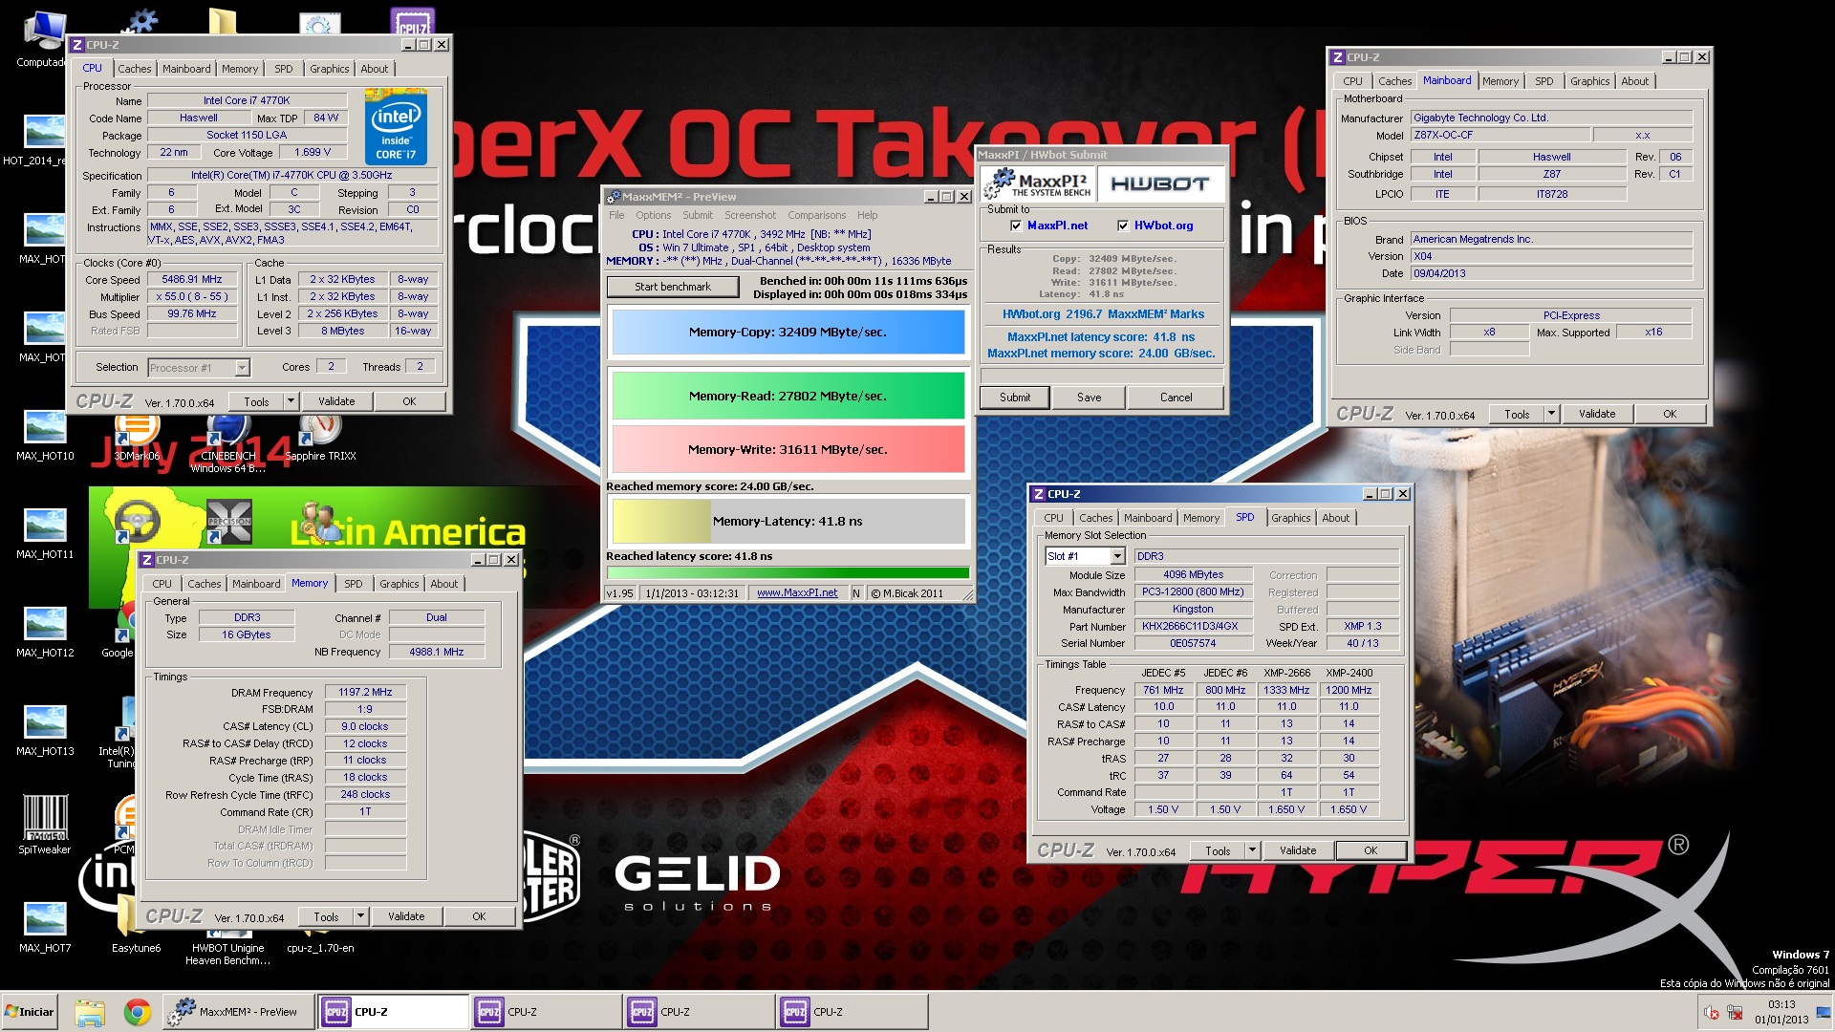The image size is (1835, 1032).
Task: Open the File menu in MaxxMEM²
Action: [616, 215]
